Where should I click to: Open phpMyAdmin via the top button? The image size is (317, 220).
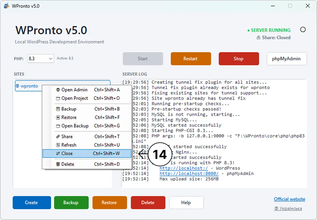(x=287, y=59)
